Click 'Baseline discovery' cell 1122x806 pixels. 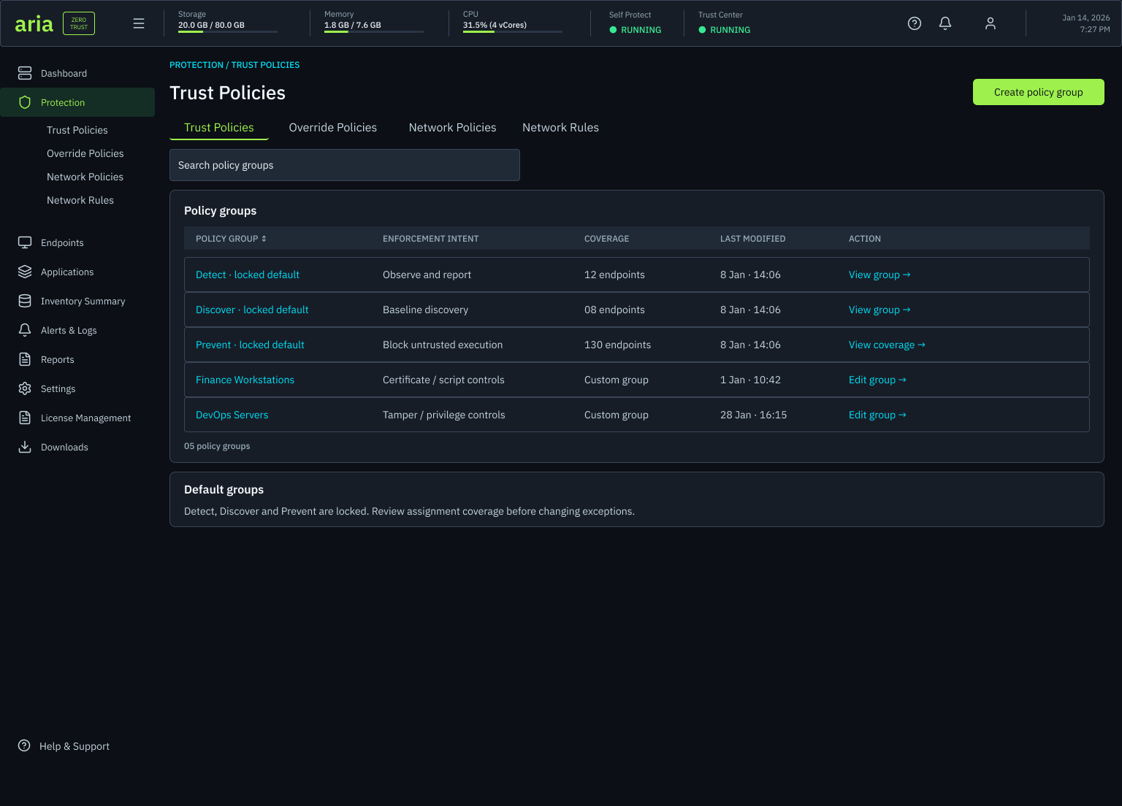(425, 310)
